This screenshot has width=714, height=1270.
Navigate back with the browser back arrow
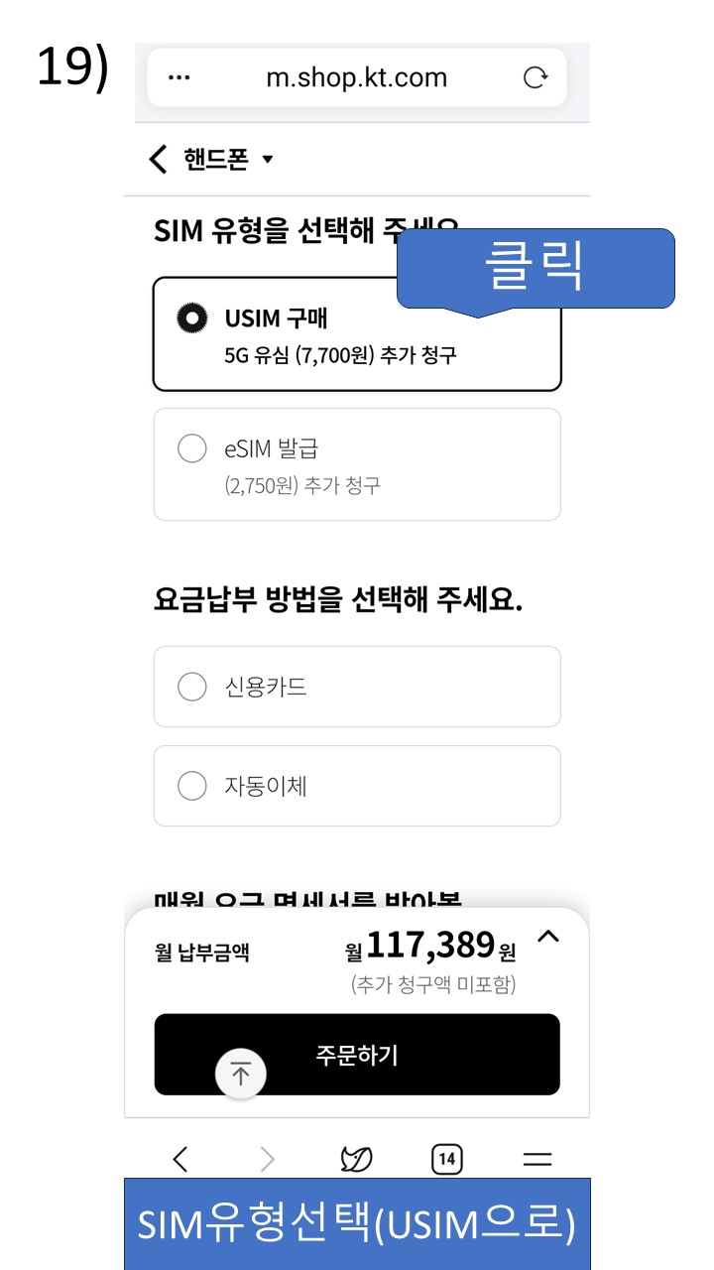coord(179,1158)
